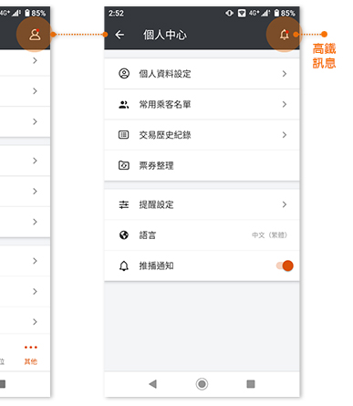353x406 pixels.
Task: Expand 交易歷史紀錄 row chevron
Action: [x=285, y=135]
